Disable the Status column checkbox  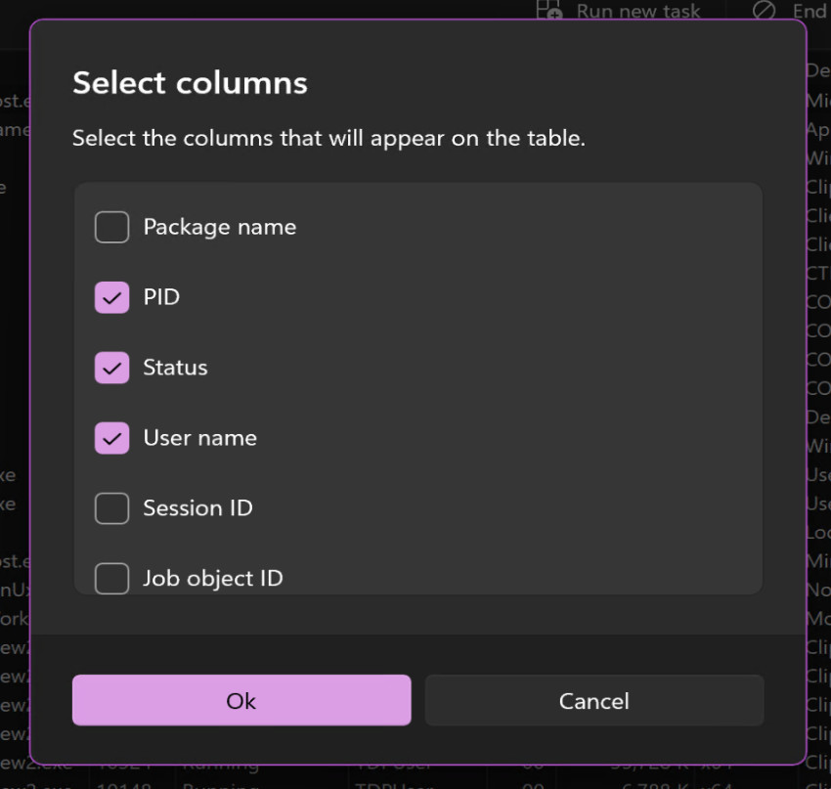pos(111,368)
